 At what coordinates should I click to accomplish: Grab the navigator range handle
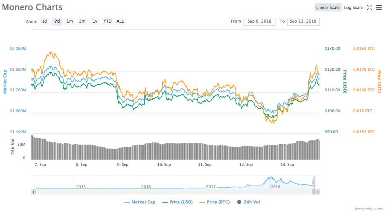pos(314,182)
